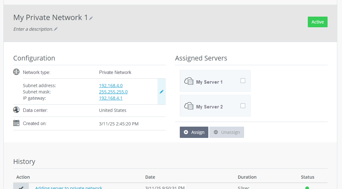Edit the description via its pencil icon
342x189 pixels.
coord(56,29)
